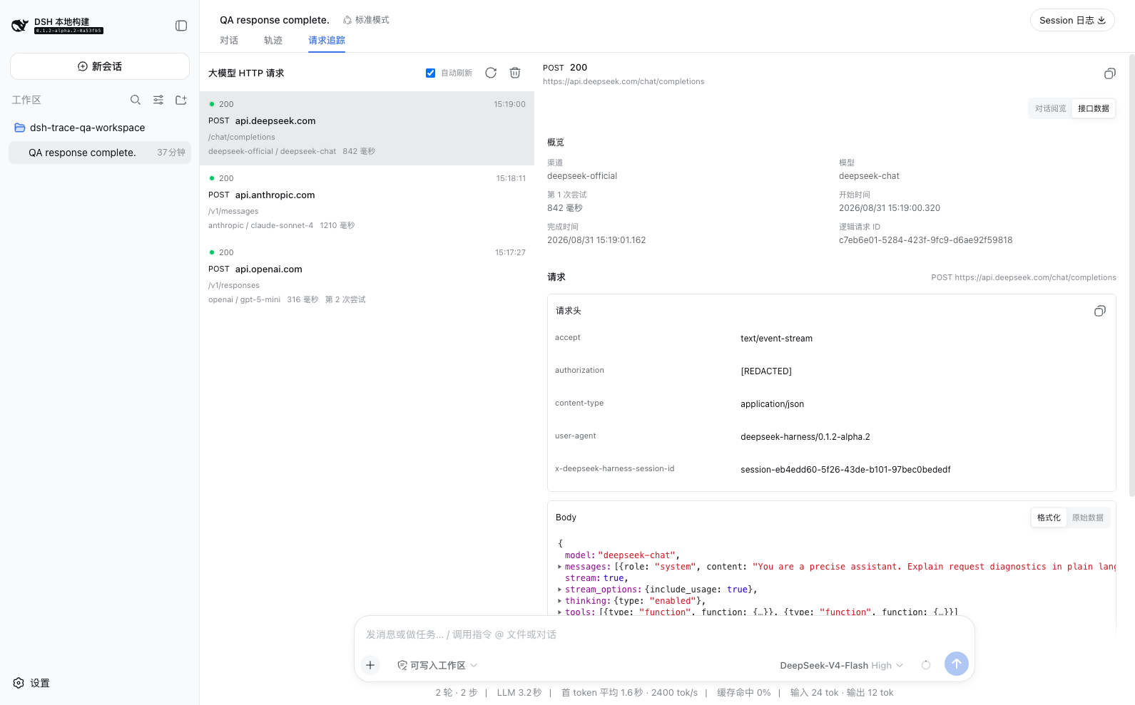Click the 缓存命中 0% status entry
Screen dimensions: 1135x705
click(743, 692)
